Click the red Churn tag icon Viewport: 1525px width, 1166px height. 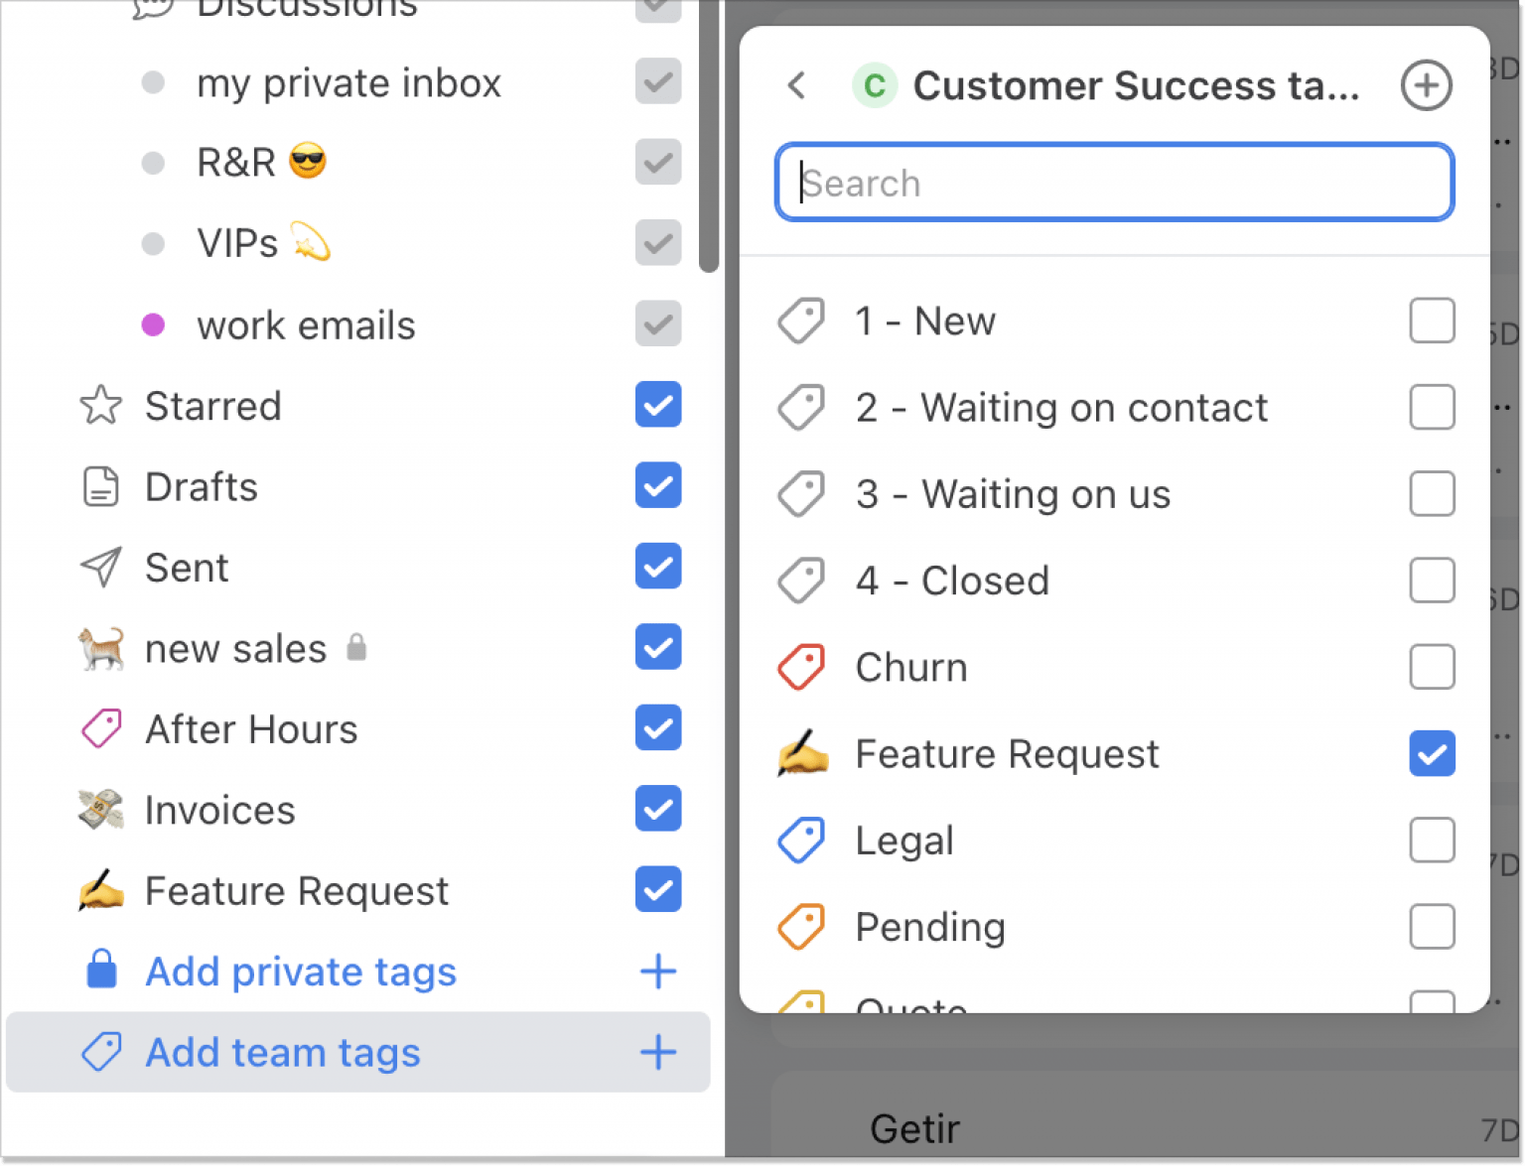pyautogui.click(x=801, y=666)
